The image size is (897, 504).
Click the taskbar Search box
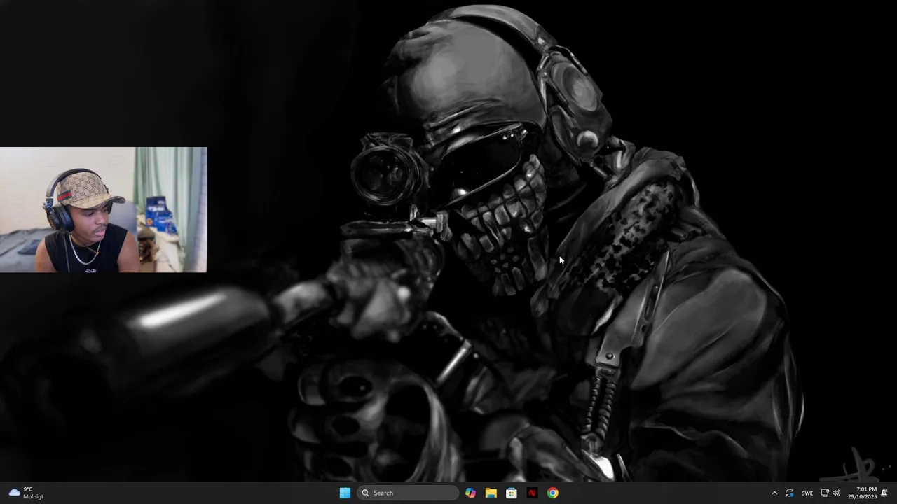click(408, 493)
